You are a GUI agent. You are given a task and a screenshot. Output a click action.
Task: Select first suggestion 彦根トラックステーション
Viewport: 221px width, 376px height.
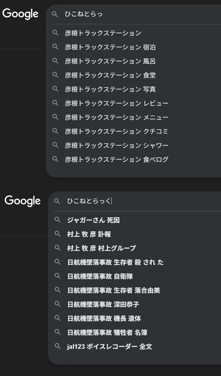tap(103, 33)
